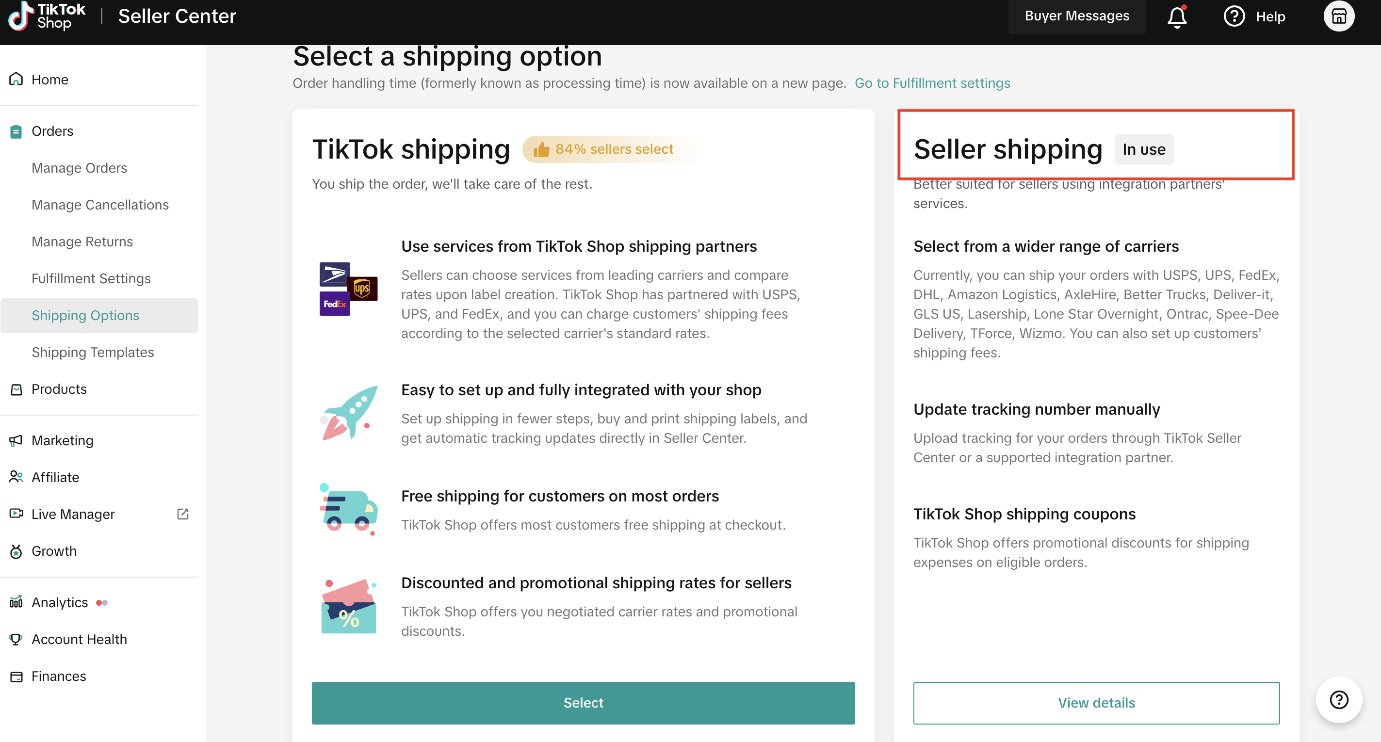The image size is (1381, 742).
Task: Open Live Manager via its external link icon
Action: 182,514
